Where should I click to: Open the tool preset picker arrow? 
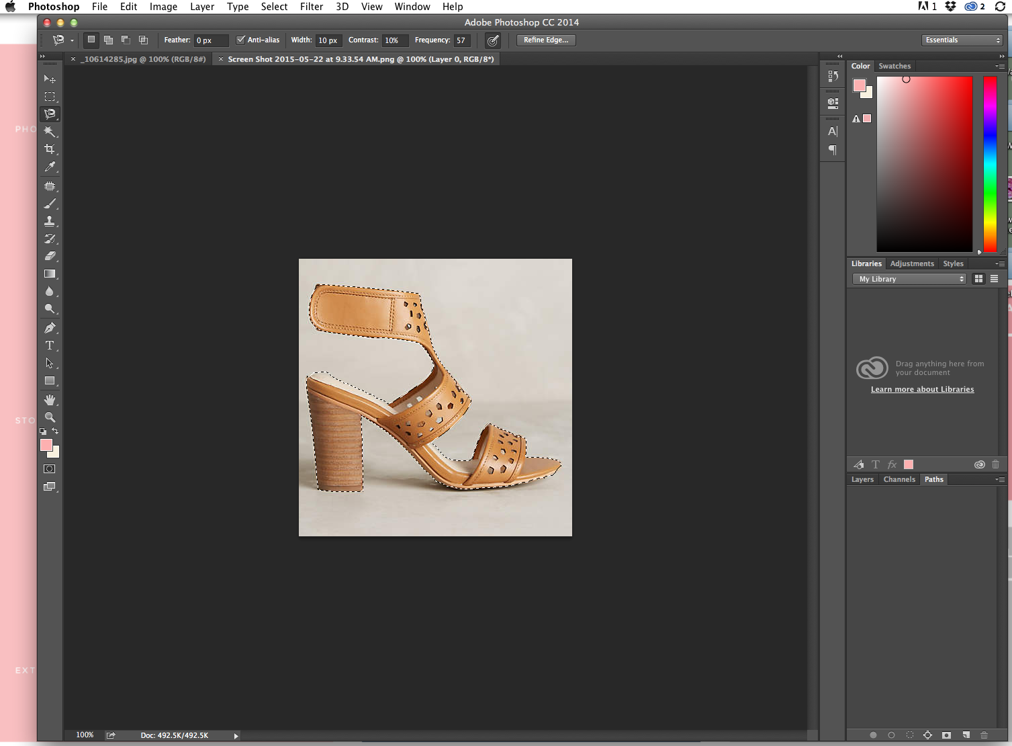pos(72,41)
